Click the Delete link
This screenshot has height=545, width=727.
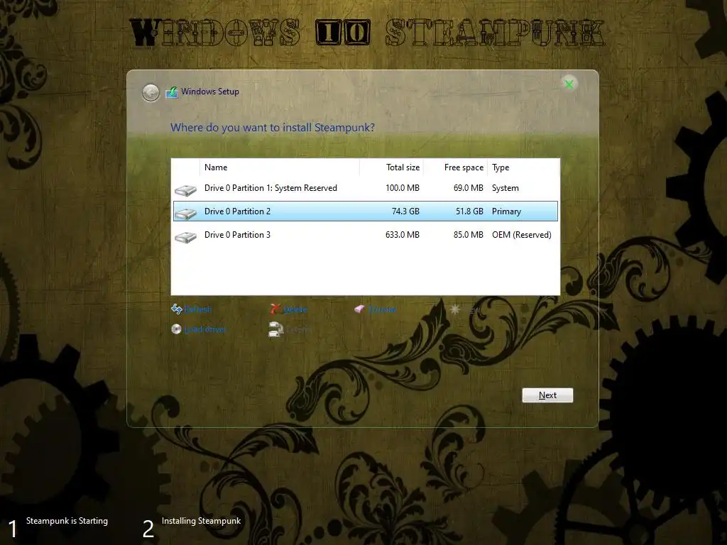(x=295, y=309)
